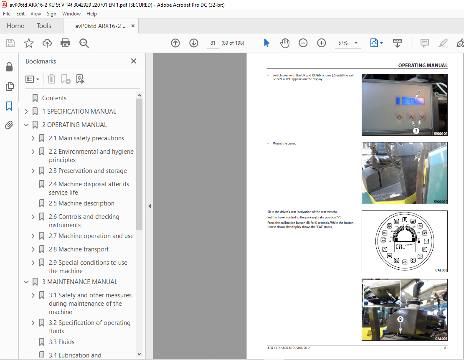Select the avP06td ARX16-2 document tab

click(101, 26)
